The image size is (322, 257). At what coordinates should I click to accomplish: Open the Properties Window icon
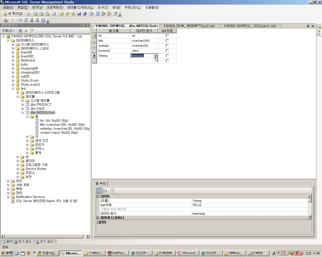coord(115,14)
